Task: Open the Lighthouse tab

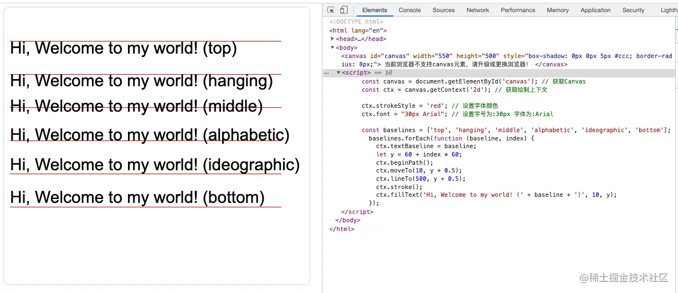Action: tap(669, 10)
